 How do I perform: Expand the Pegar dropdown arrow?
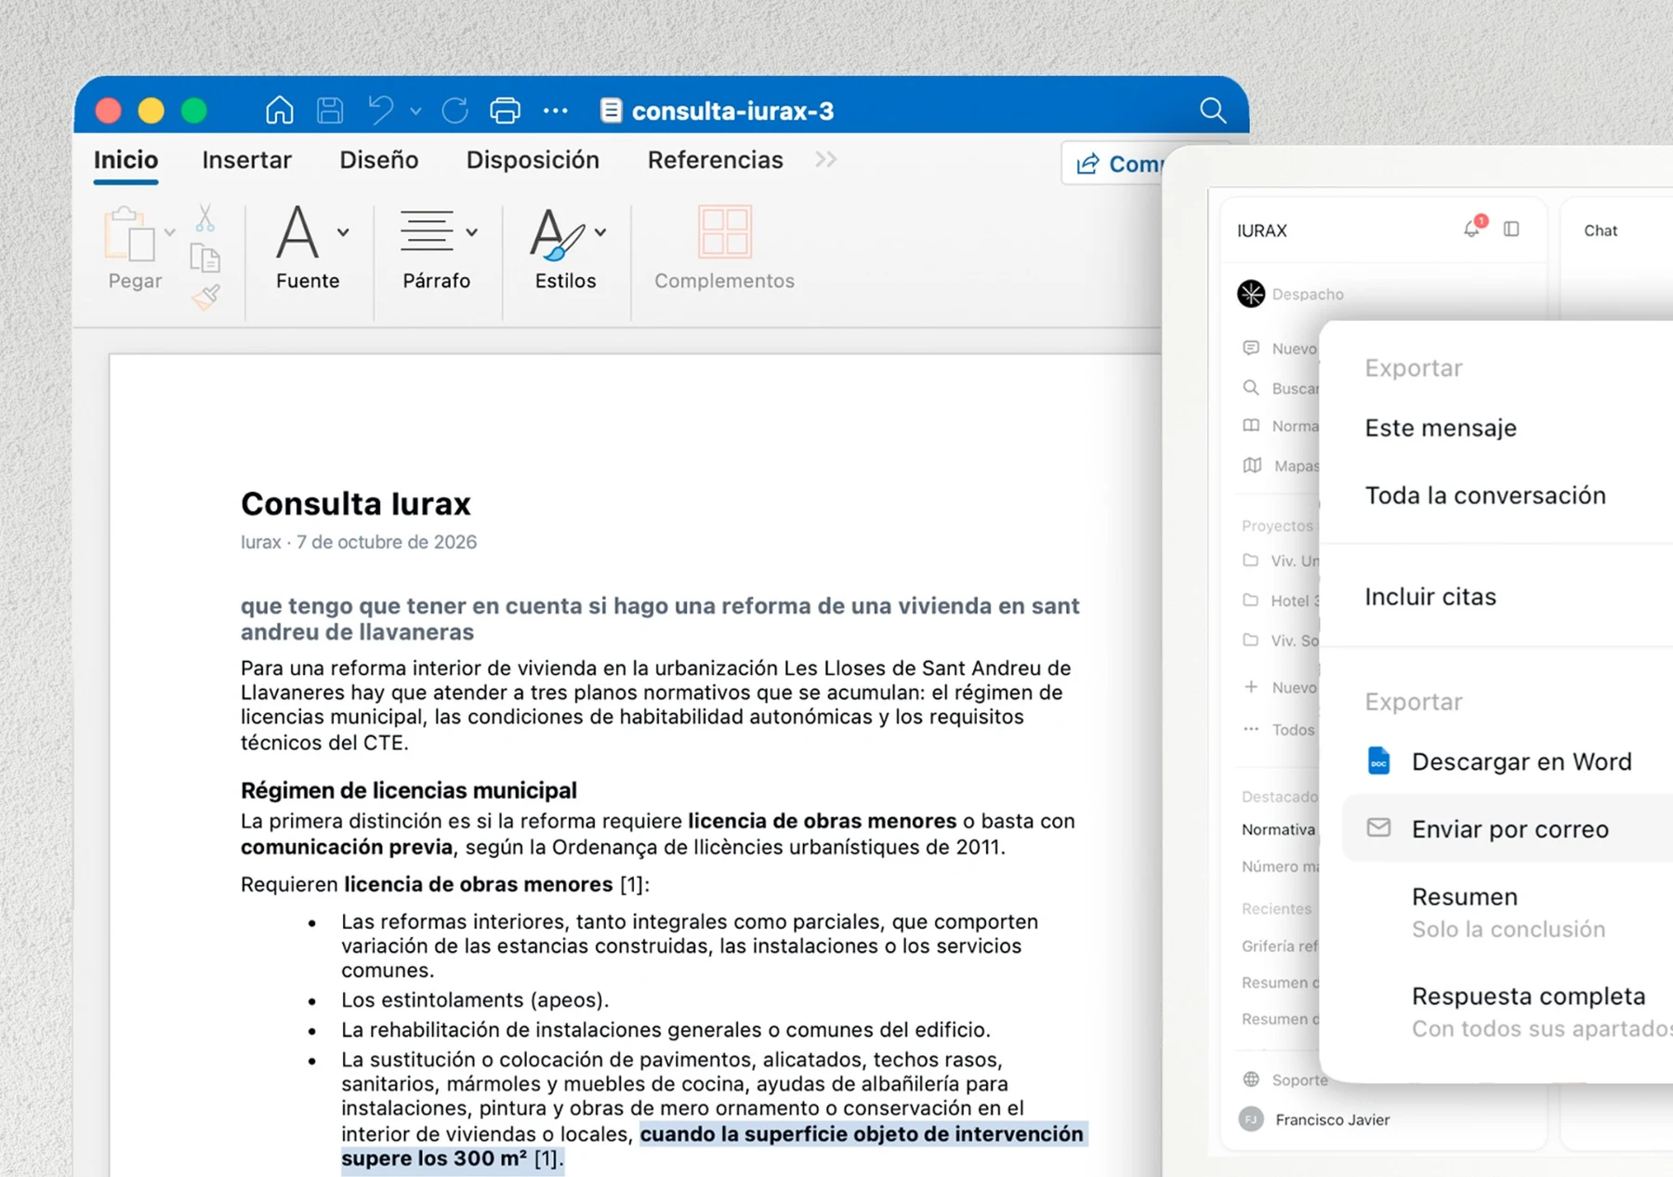(x=170, y=232)
